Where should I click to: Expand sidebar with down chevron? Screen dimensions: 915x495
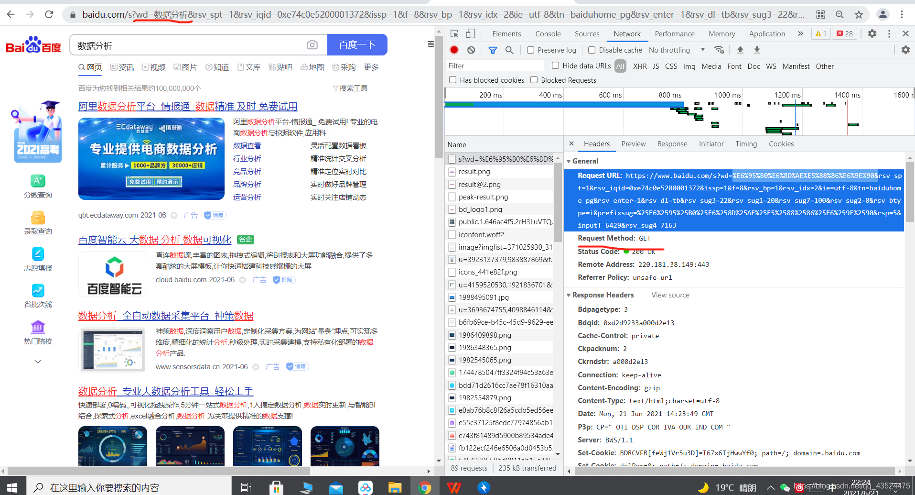point(38,362)
